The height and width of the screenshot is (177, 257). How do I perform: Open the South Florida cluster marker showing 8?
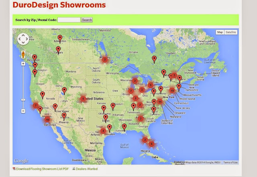pyautogui.click(x=151, y=144)
